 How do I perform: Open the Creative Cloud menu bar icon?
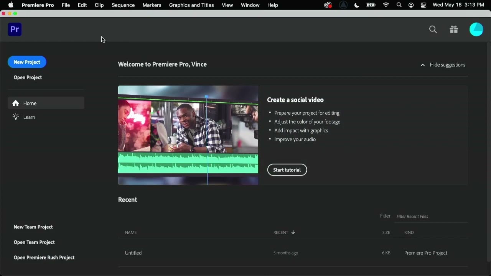click(328, 5)
